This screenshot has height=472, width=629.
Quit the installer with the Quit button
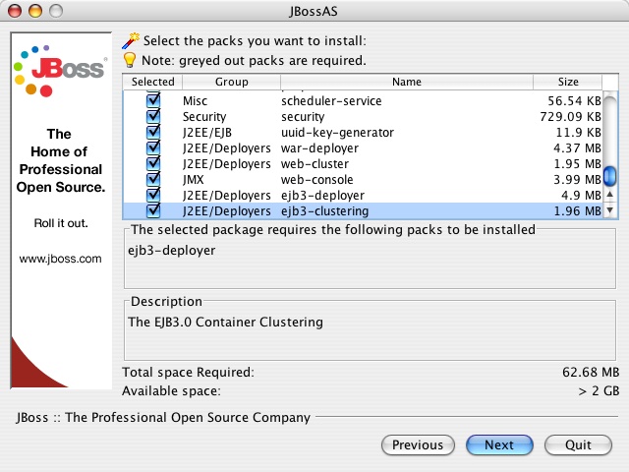point(579,444)
